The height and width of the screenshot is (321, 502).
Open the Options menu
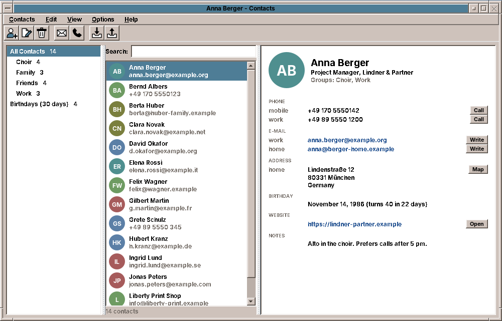[103, 20]
